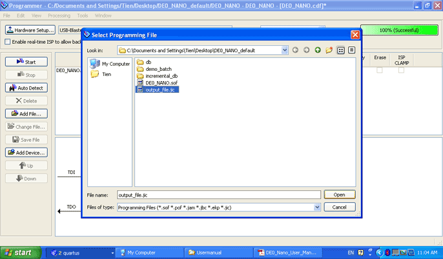The image size is (443, 259).
Task: Open the Processing menu
Action: click(x=59, y=15)
